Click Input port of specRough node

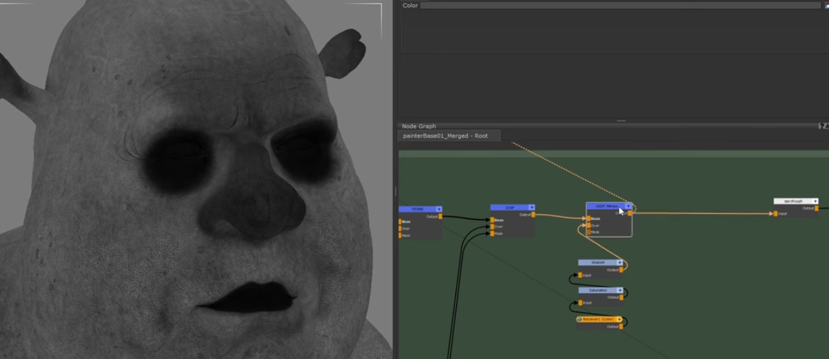point(776,214)
